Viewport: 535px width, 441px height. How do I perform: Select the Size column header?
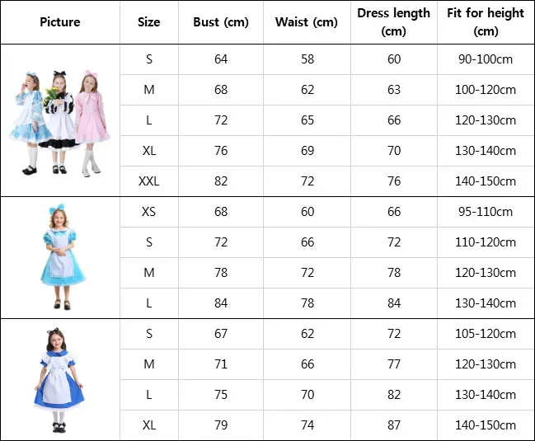(x=148, y=22)
